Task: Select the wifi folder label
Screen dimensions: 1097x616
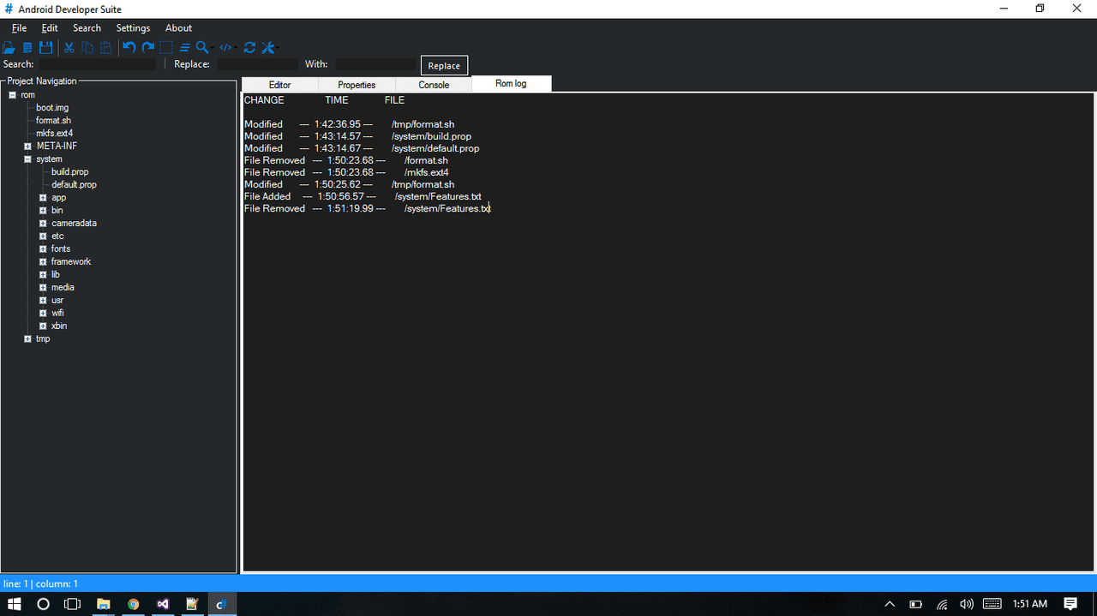Action: [57, 314]
